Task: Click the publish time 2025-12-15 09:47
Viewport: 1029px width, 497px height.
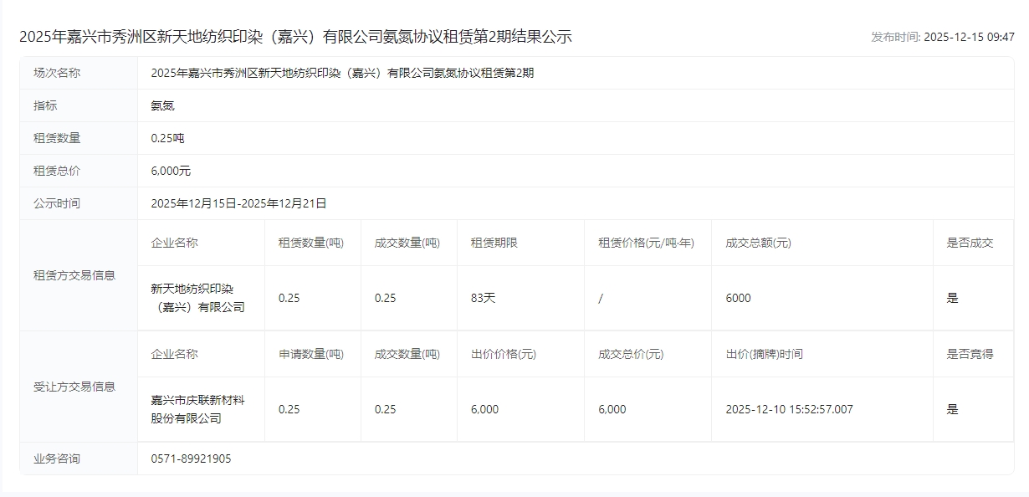Action: [943, 37]
